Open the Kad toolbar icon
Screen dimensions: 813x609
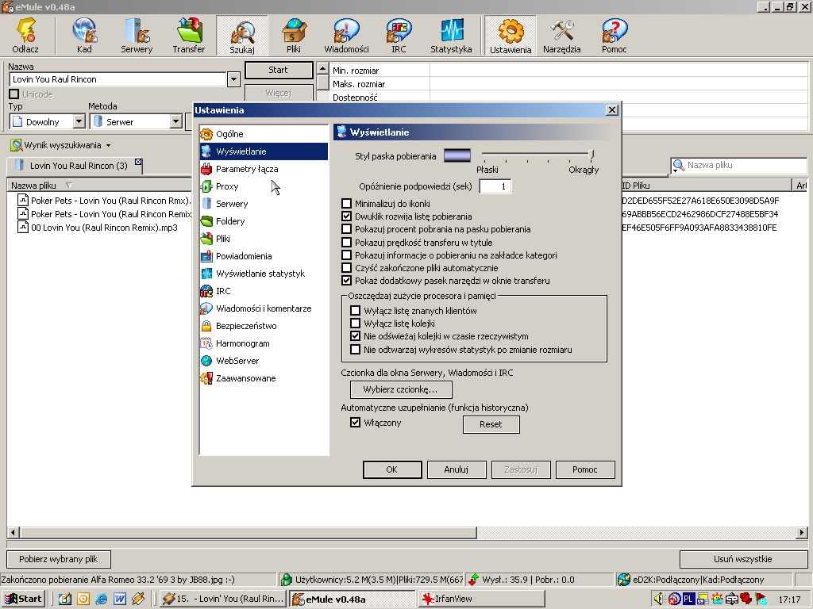click(x=84, y=36)
